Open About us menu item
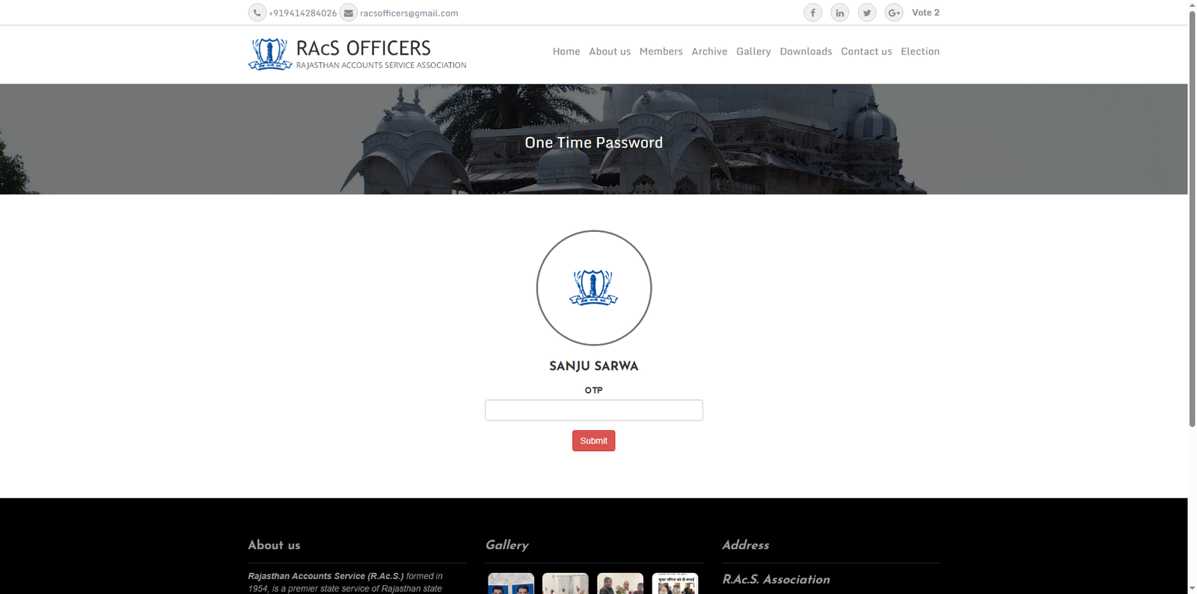Screen dimensions: 1197x594 (610, 52)
